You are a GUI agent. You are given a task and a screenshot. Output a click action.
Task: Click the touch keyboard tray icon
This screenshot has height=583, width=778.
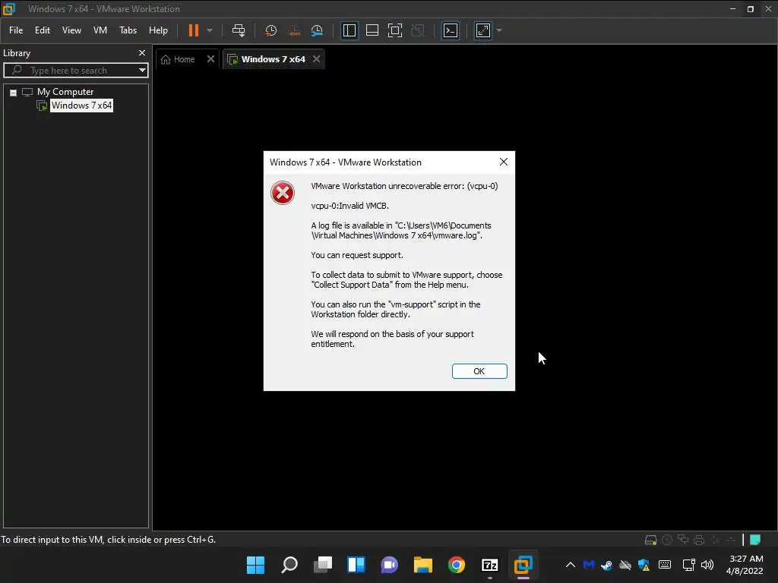pyautogui.click(x=665, y=565)
